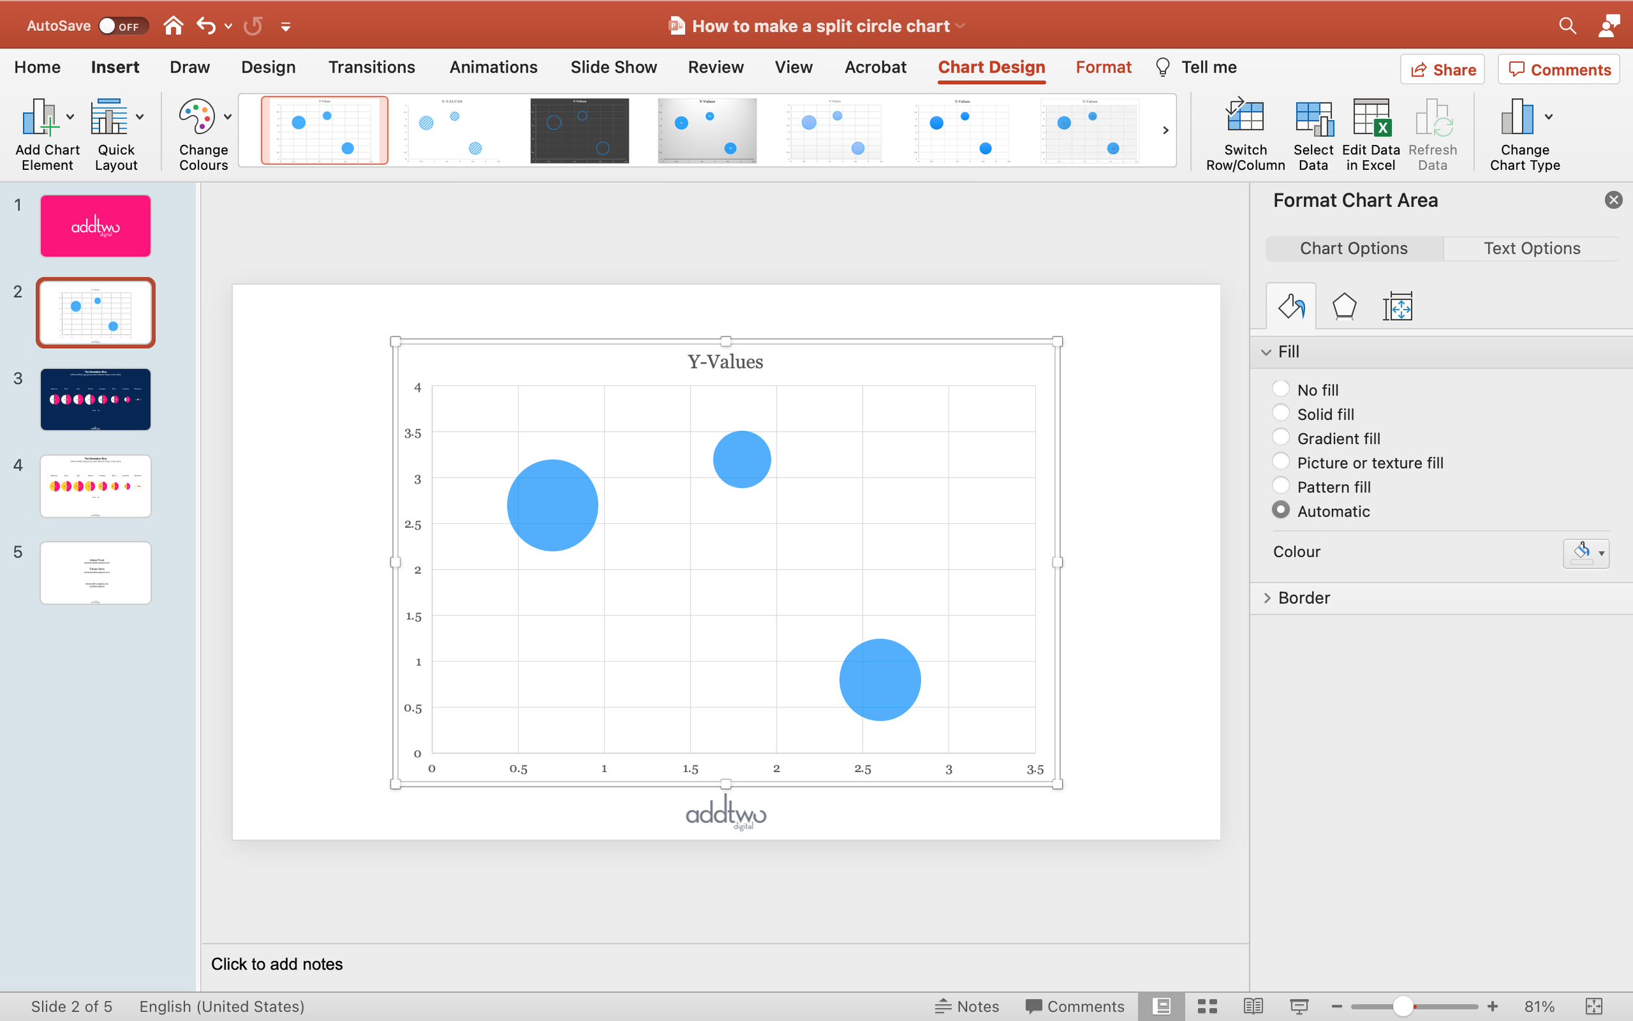1633x1021 pixels.
Task: Open the Text Options tab
Action: click(1531, 248)
